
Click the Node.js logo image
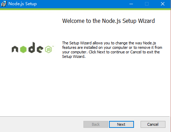pyautogui.click(x=33, y=47)
